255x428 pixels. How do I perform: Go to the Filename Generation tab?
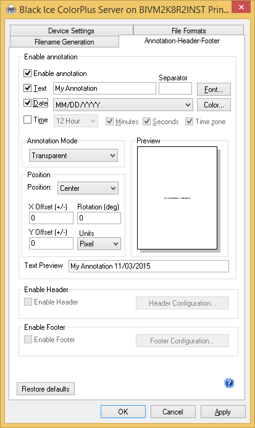coord(64,42)
